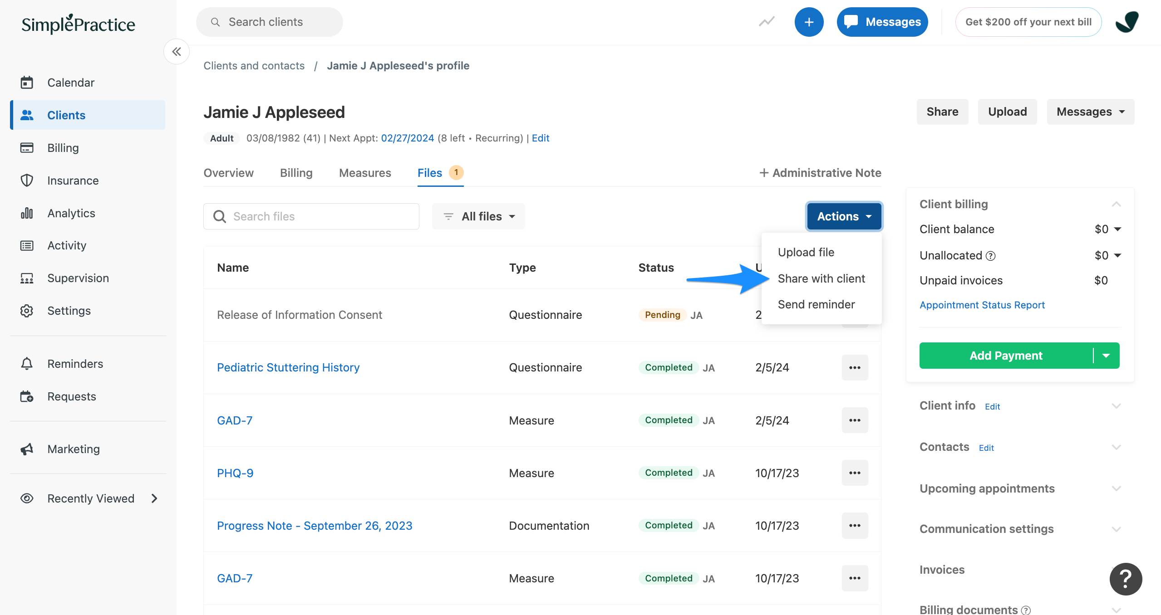Open the Activity log
Image resolution: width=1161 pixels, height=615 pixels.
point(67,245)
